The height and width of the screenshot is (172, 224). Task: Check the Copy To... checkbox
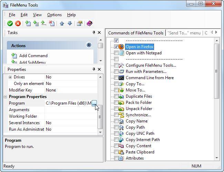[116, 84]
